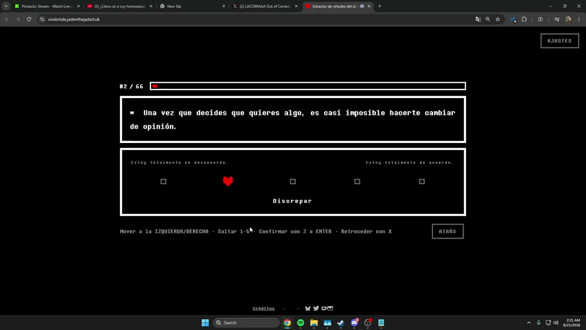Open Spotify from the taskbar
The width and height of the screenshot is (586, 330).
tap(300, 323)
